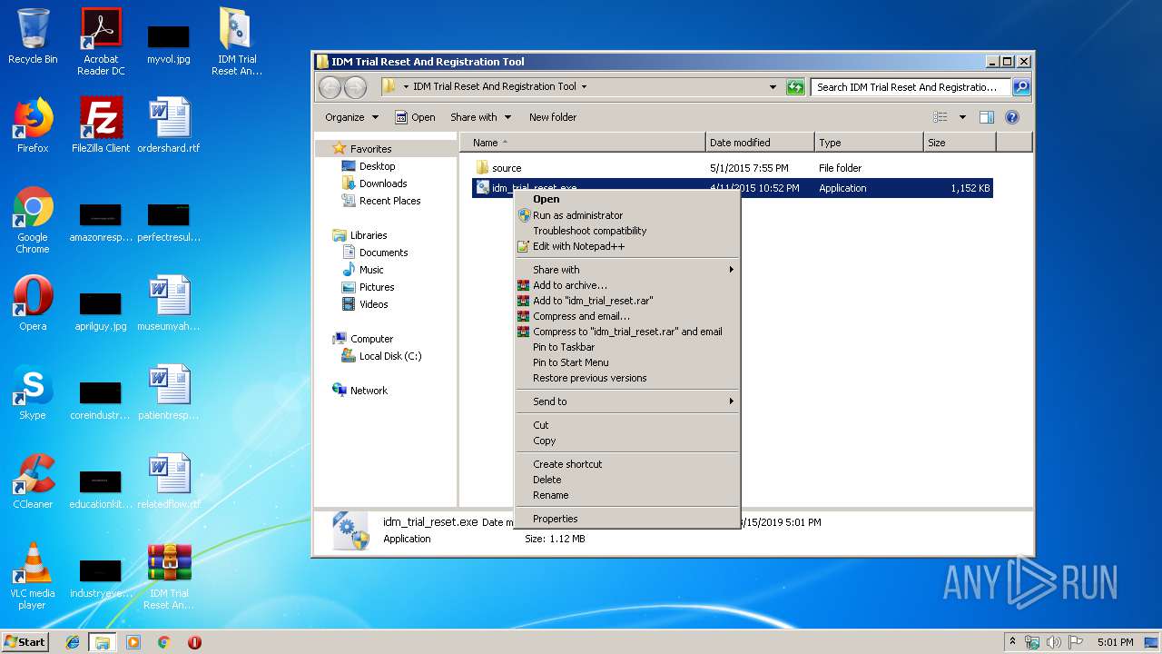Viewport: 1162px width, 654px height.
Task: Open Properties from context menu
Action: tap(626, 519)
